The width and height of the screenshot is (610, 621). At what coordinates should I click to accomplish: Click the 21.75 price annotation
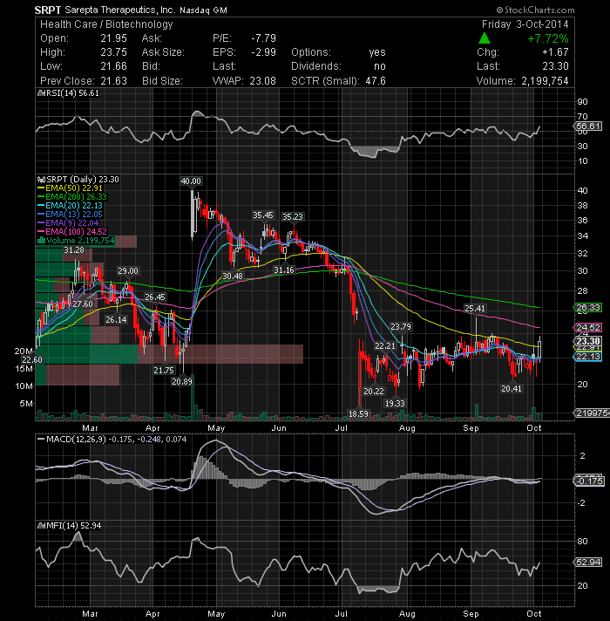pos(164,370)
